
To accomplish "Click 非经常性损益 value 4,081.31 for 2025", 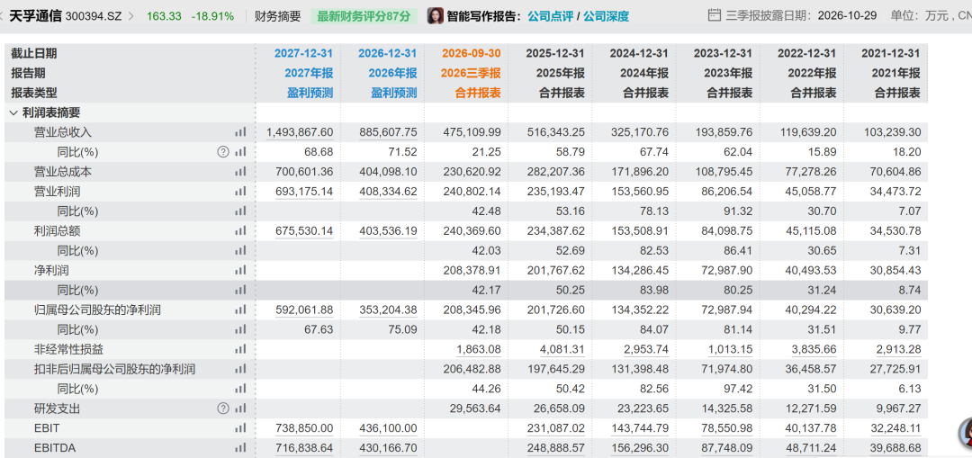I will [562, 349].
